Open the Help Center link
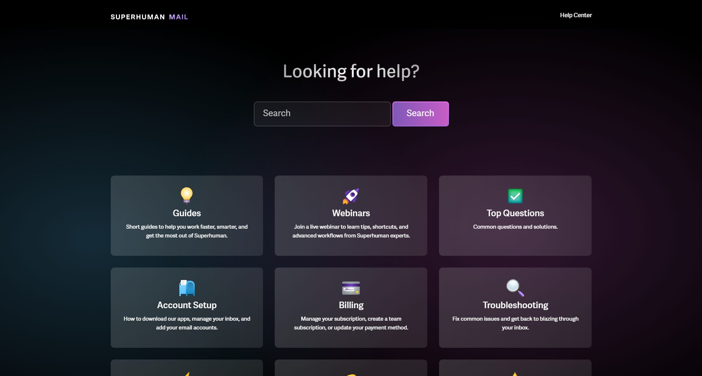The image size is (702, 376). click(x=575, y=15)
